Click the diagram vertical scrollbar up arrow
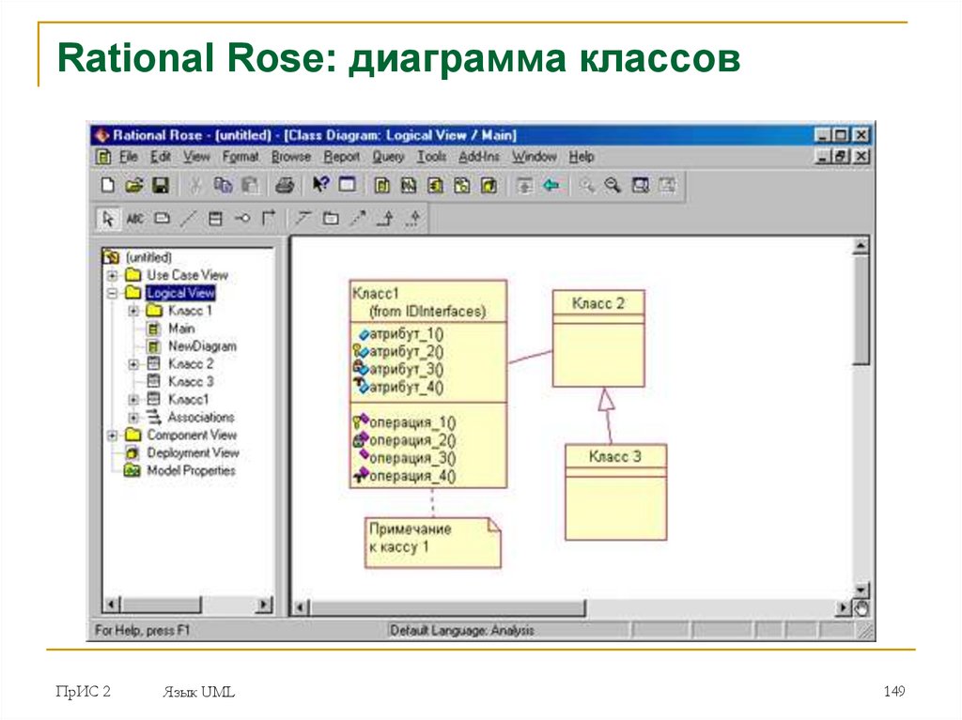Image resolution: width=962 pixels, height=720 pixels. coord(861,247)
